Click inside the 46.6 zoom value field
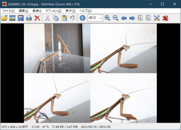The image size is (181, 130). coord(93,18)
